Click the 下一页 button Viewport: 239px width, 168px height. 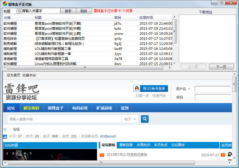(x=221, y=67)
